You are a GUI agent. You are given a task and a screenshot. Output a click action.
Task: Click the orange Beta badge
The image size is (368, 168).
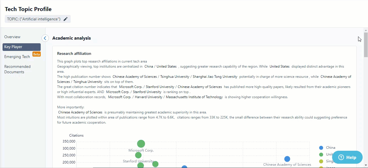point(37,54)
